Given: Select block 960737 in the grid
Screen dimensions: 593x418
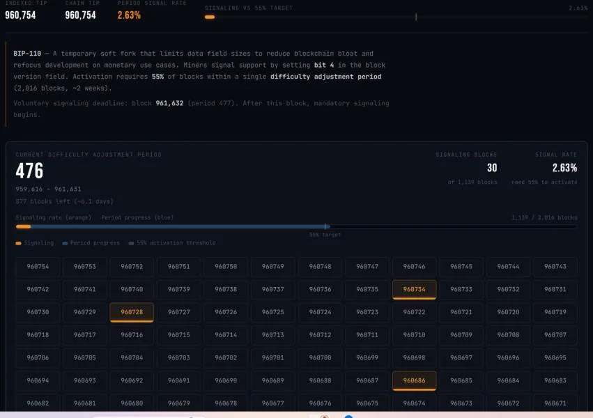Looking at the screenshot, I should coord(273,290).
